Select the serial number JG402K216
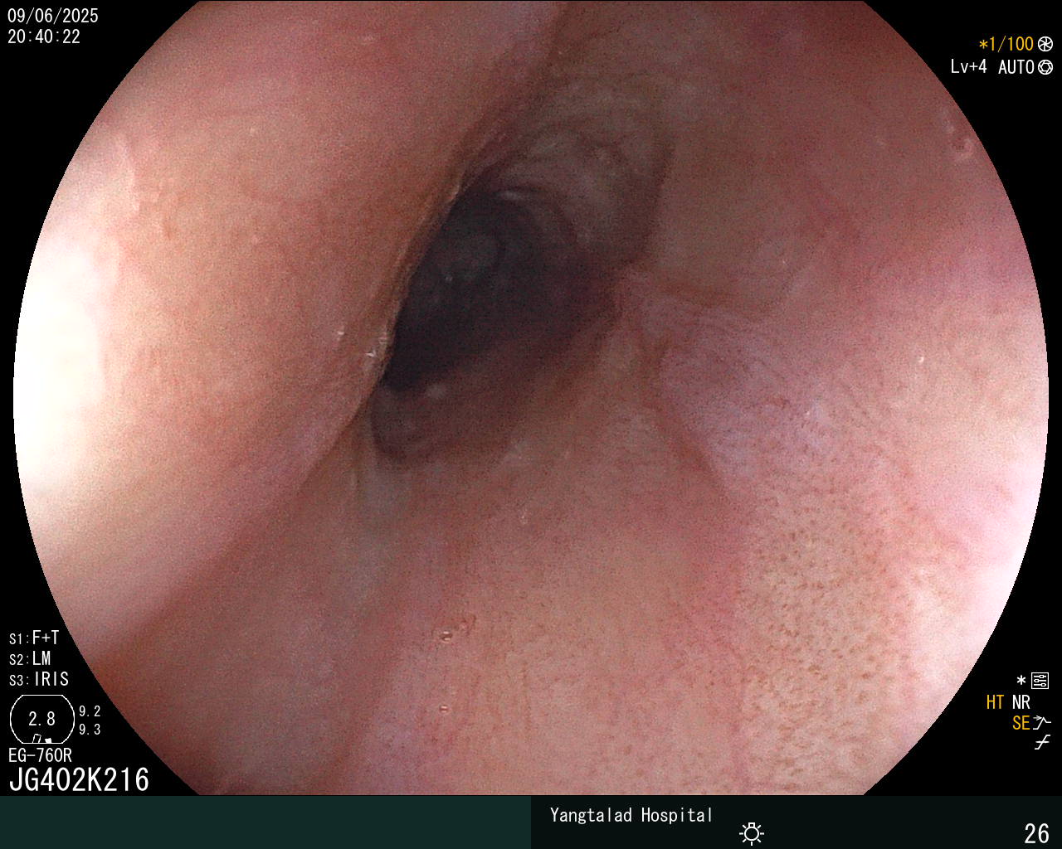 79,779
